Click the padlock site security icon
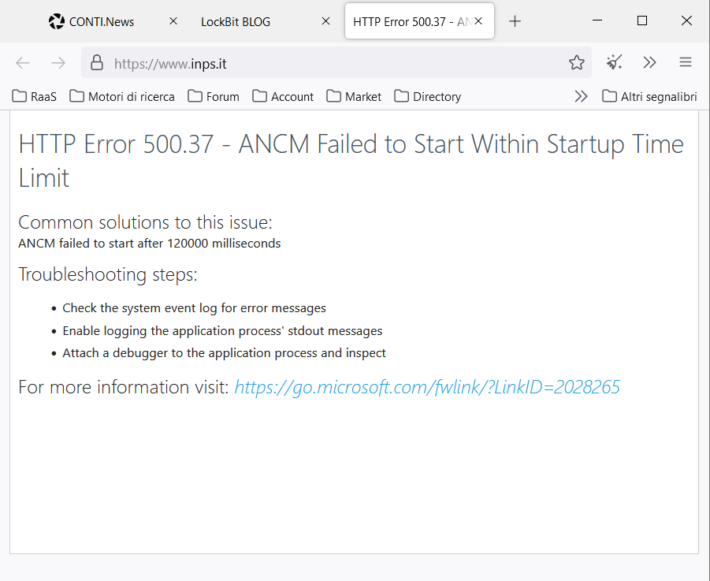This screenshot has height=581, width=710. coord(97,63)
